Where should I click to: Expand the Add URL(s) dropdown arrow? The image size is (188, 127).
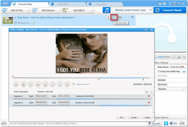[x=93, y=10]
